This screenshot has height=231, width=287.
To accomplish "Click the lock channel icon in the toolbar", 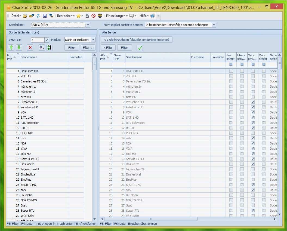I will coord(87,16).
